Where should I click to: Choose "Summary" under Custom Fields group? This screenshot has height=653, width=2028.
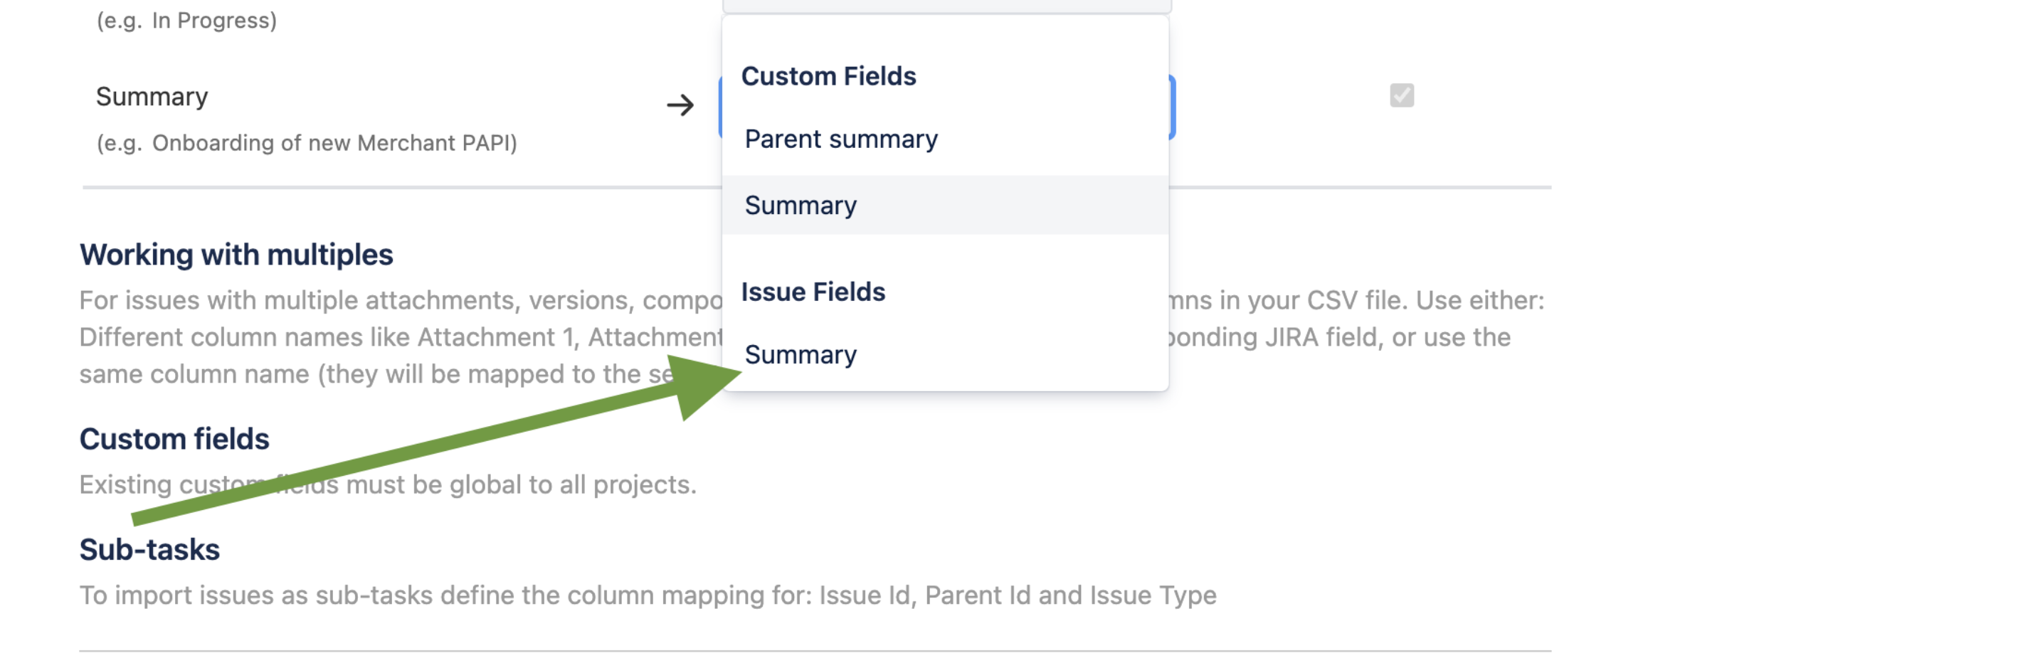(801, 206)
